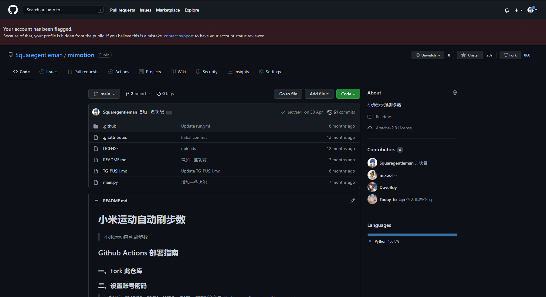
Task: Fork the repository
Action: pyautogui.click(x=510, y=55)
